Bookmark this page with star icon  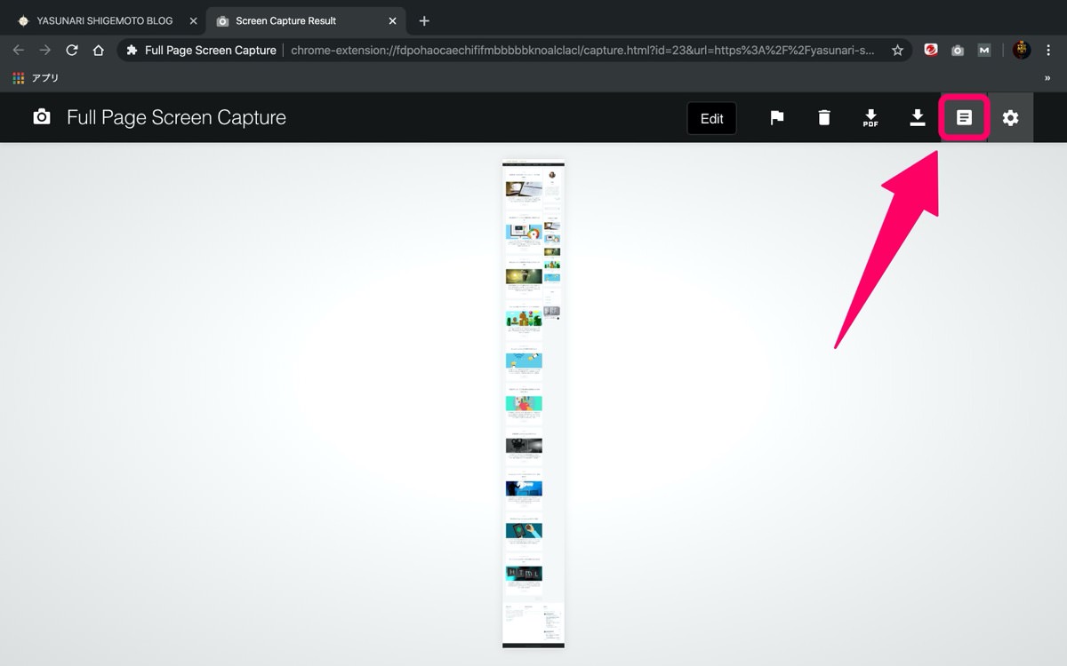tap(898, 51)
